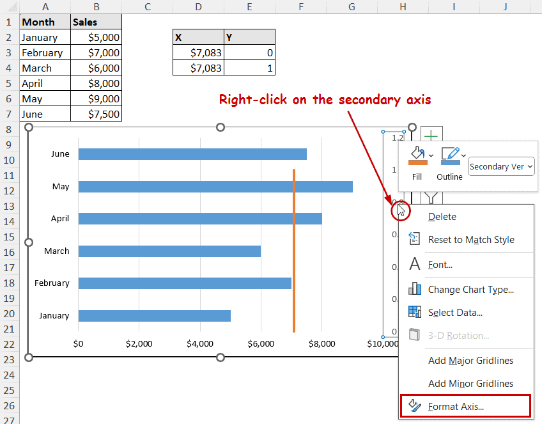The image size is (542, 424).
Task: Click the Fill paint bucket icon
Action: pyautogui.click(x=417, y=152)
